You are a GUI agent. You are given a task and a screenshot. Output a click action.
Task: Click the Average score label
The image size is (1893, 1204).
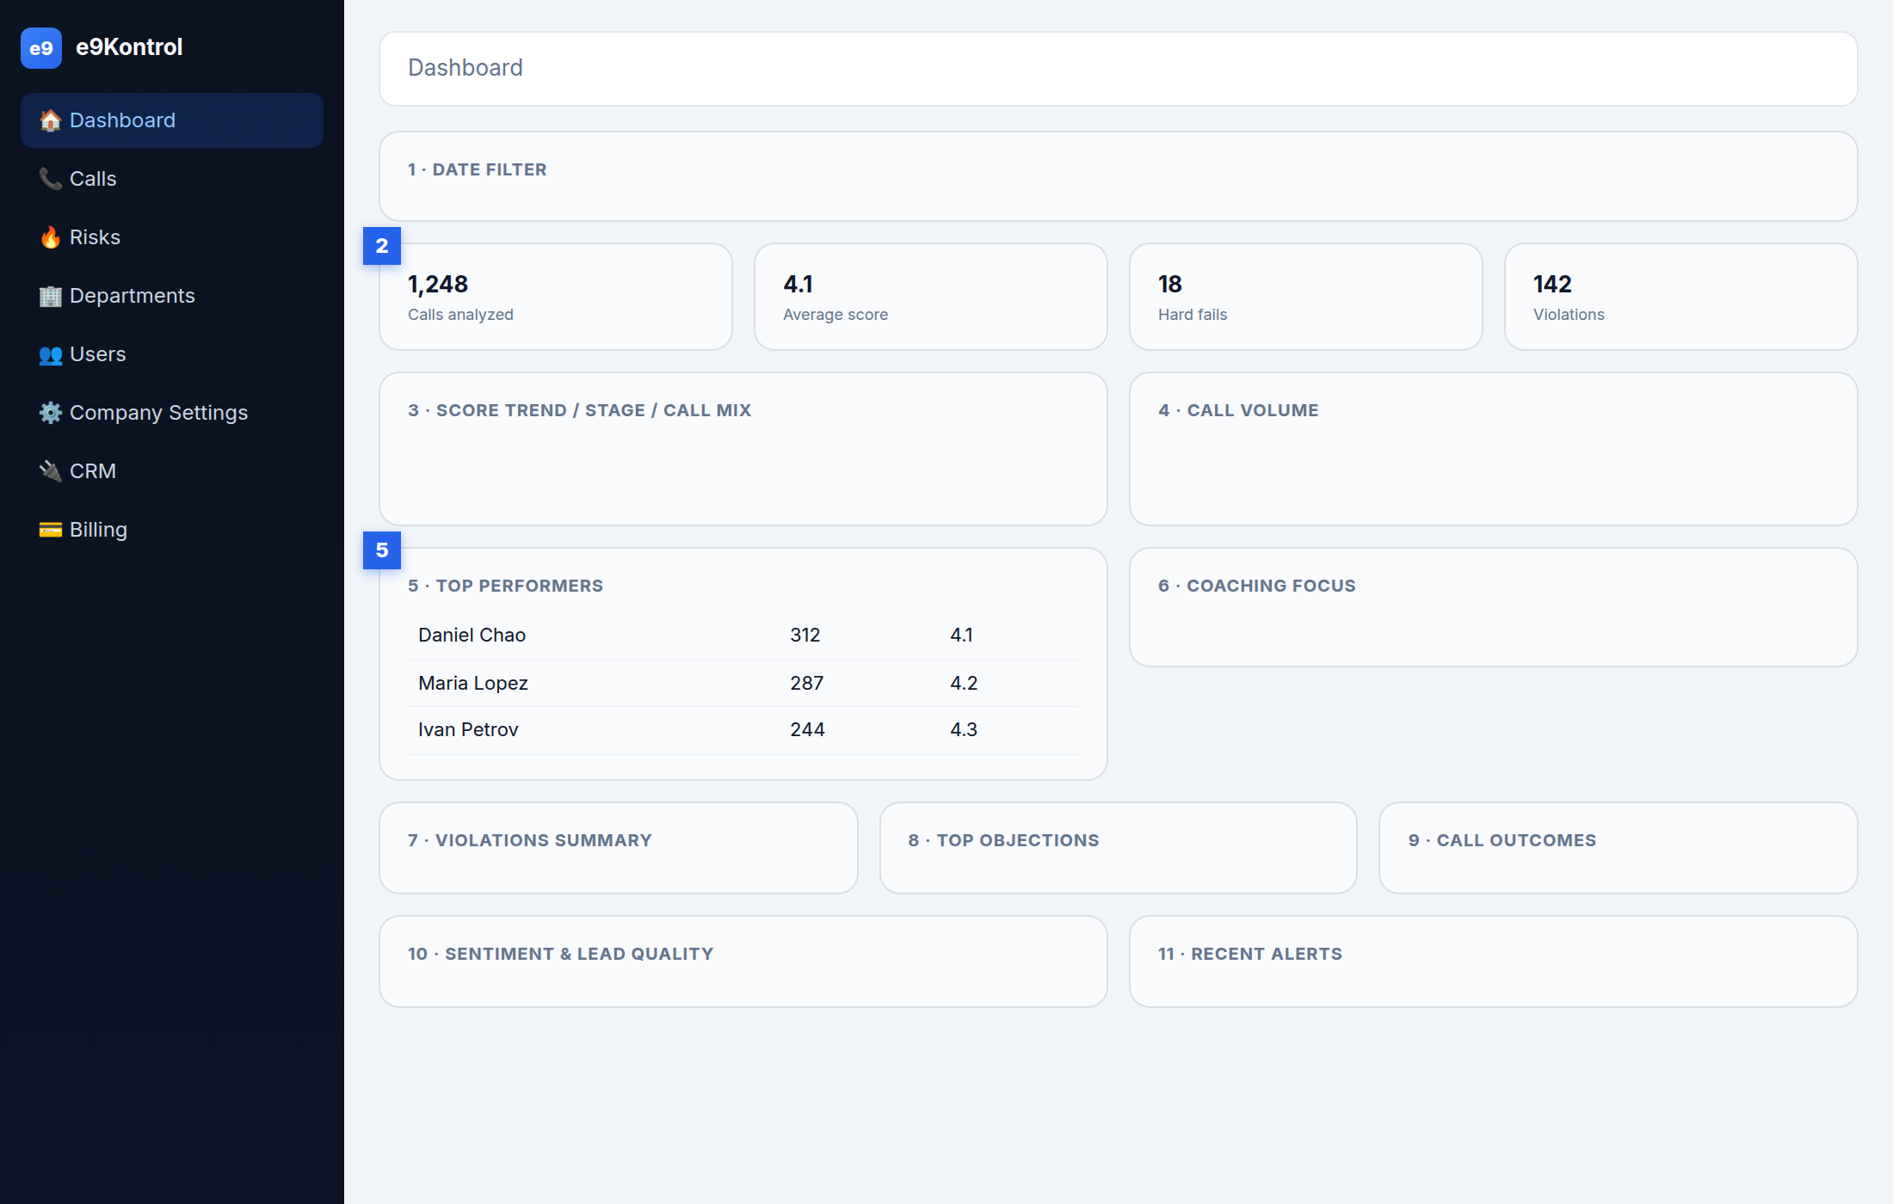[x=836, y=315]
